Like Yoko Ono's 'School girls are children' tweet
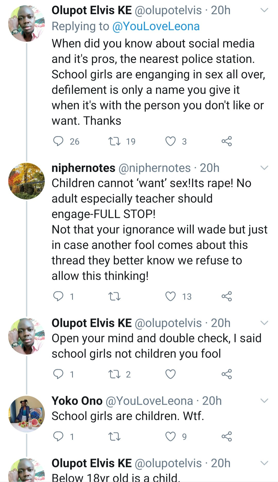This screenshot has height=482, width=278. pos(170,436)
